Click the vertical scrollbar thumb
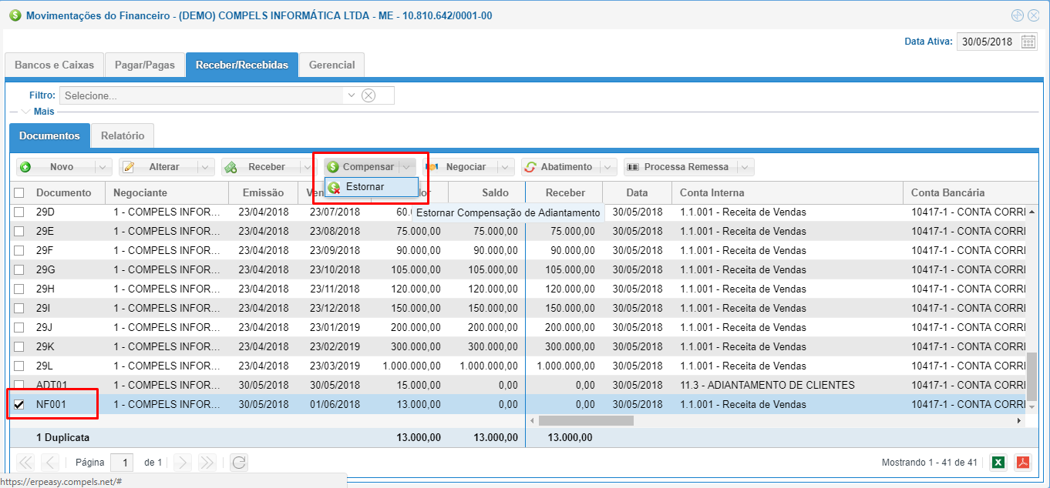1050x488 pixels. 1032,377
